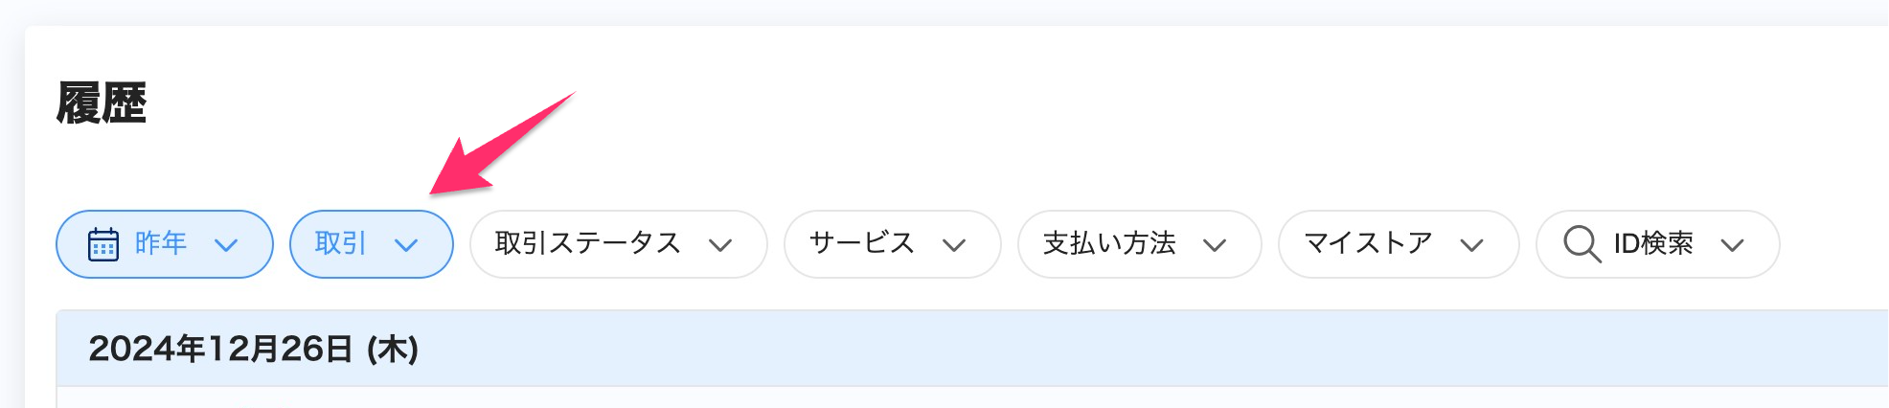This screenshot has height=408, width=1889.
Task: Click the chevron next to マイストア
Action: click(x=1471, y=245)
